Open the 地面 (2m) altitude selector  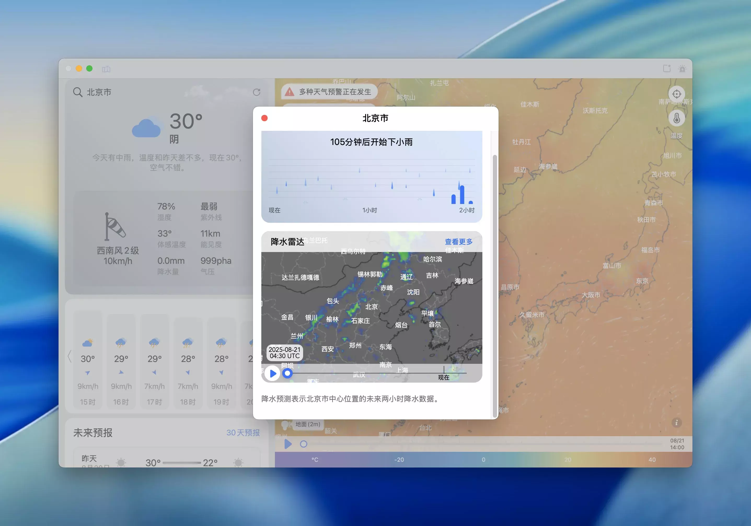click(308, 424)
